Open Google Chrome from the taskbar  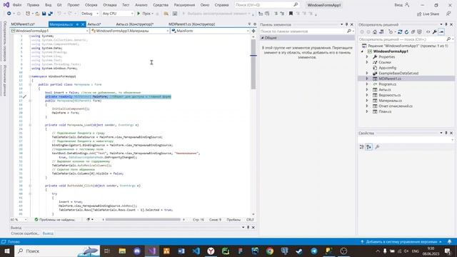coord(270,251)
